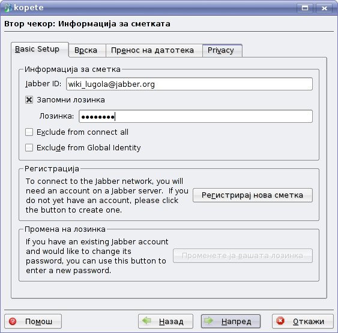Click the Kopete app icon in title bar
The width and height of the screenshot is (338, 333).
8,8
